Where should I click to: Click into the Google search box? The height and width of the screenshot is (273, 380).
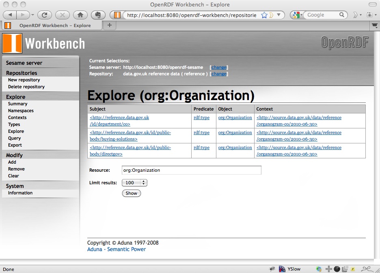[x=322, y=15]
